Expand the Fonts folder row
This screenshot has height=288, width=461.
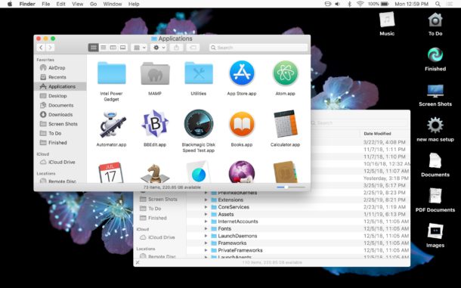[x=206, y=228]
